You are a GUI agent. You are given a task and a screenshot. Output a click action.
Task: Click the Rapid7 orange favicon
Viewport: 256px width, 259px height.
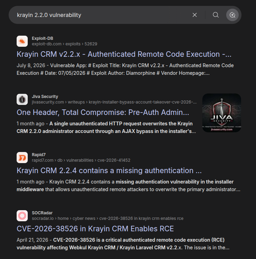tap(22, 158)
